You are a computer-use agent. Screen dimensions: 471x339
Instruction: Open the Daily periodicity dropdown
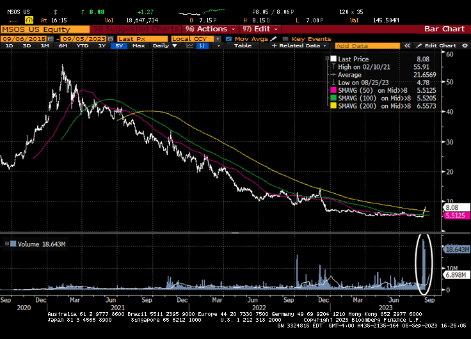click(x=165, y=45)
